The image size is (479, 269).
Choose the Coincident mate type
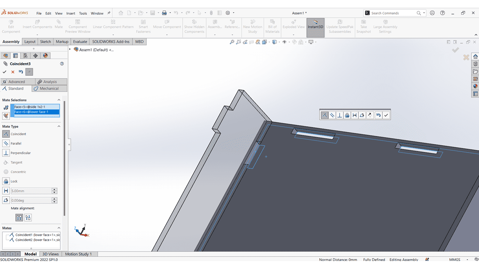(6, 134)
